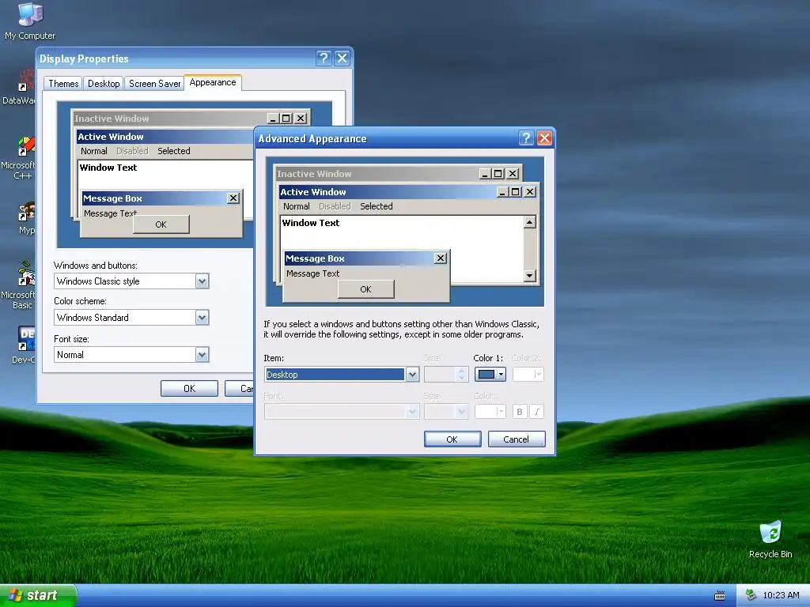This screenshot has width=810, height=607.
Task: Click Active Window title in Advanced preview
Action: 313,192
